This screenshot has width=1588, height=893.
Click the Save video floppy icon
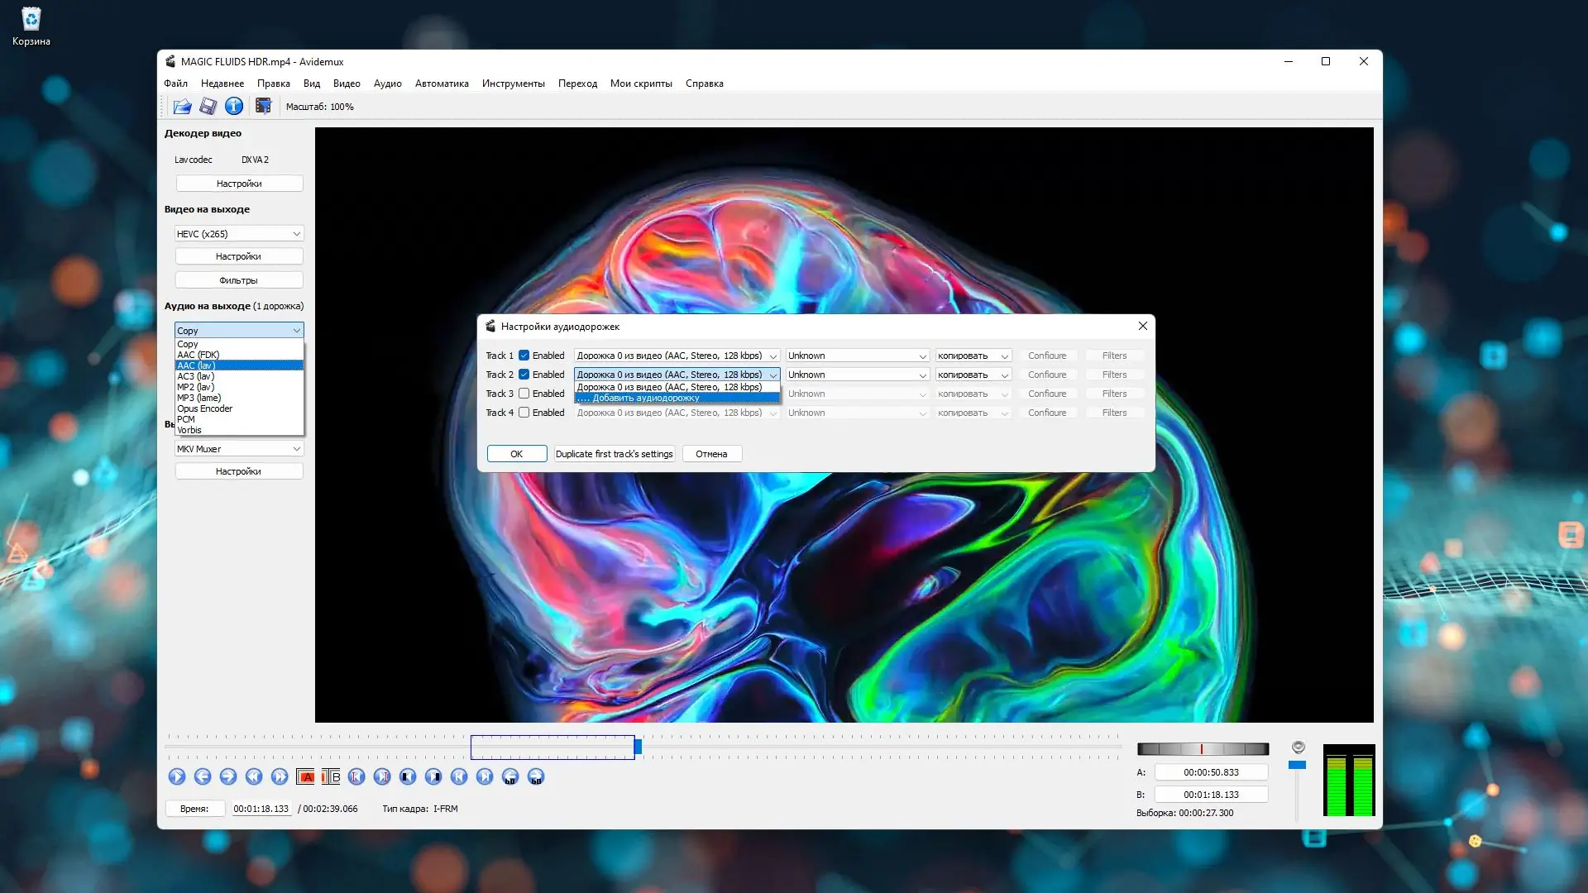pyautogui.click(x=208, y=106)
